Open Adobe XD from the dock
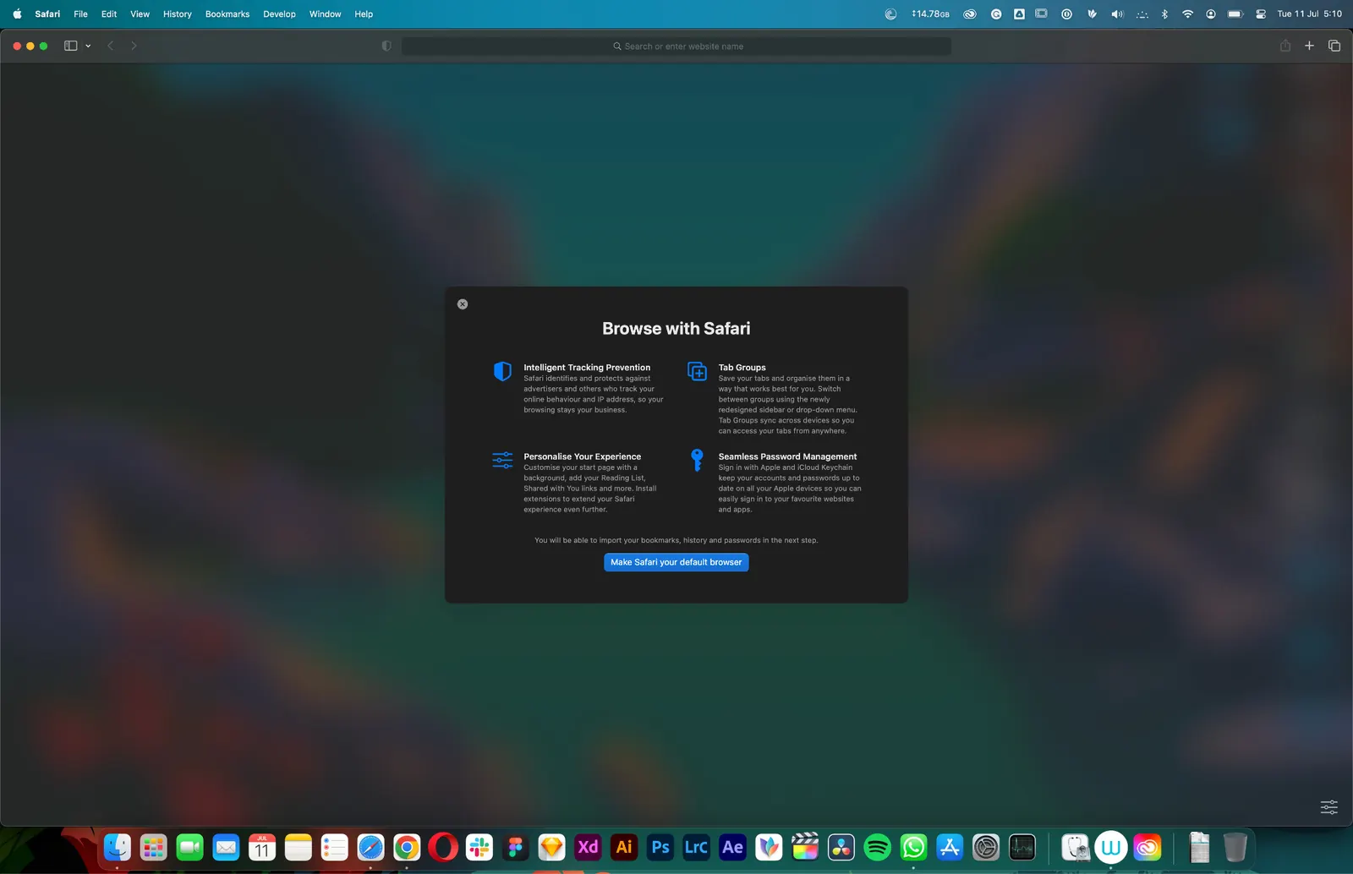The image size is (1353, 874). 588,847
